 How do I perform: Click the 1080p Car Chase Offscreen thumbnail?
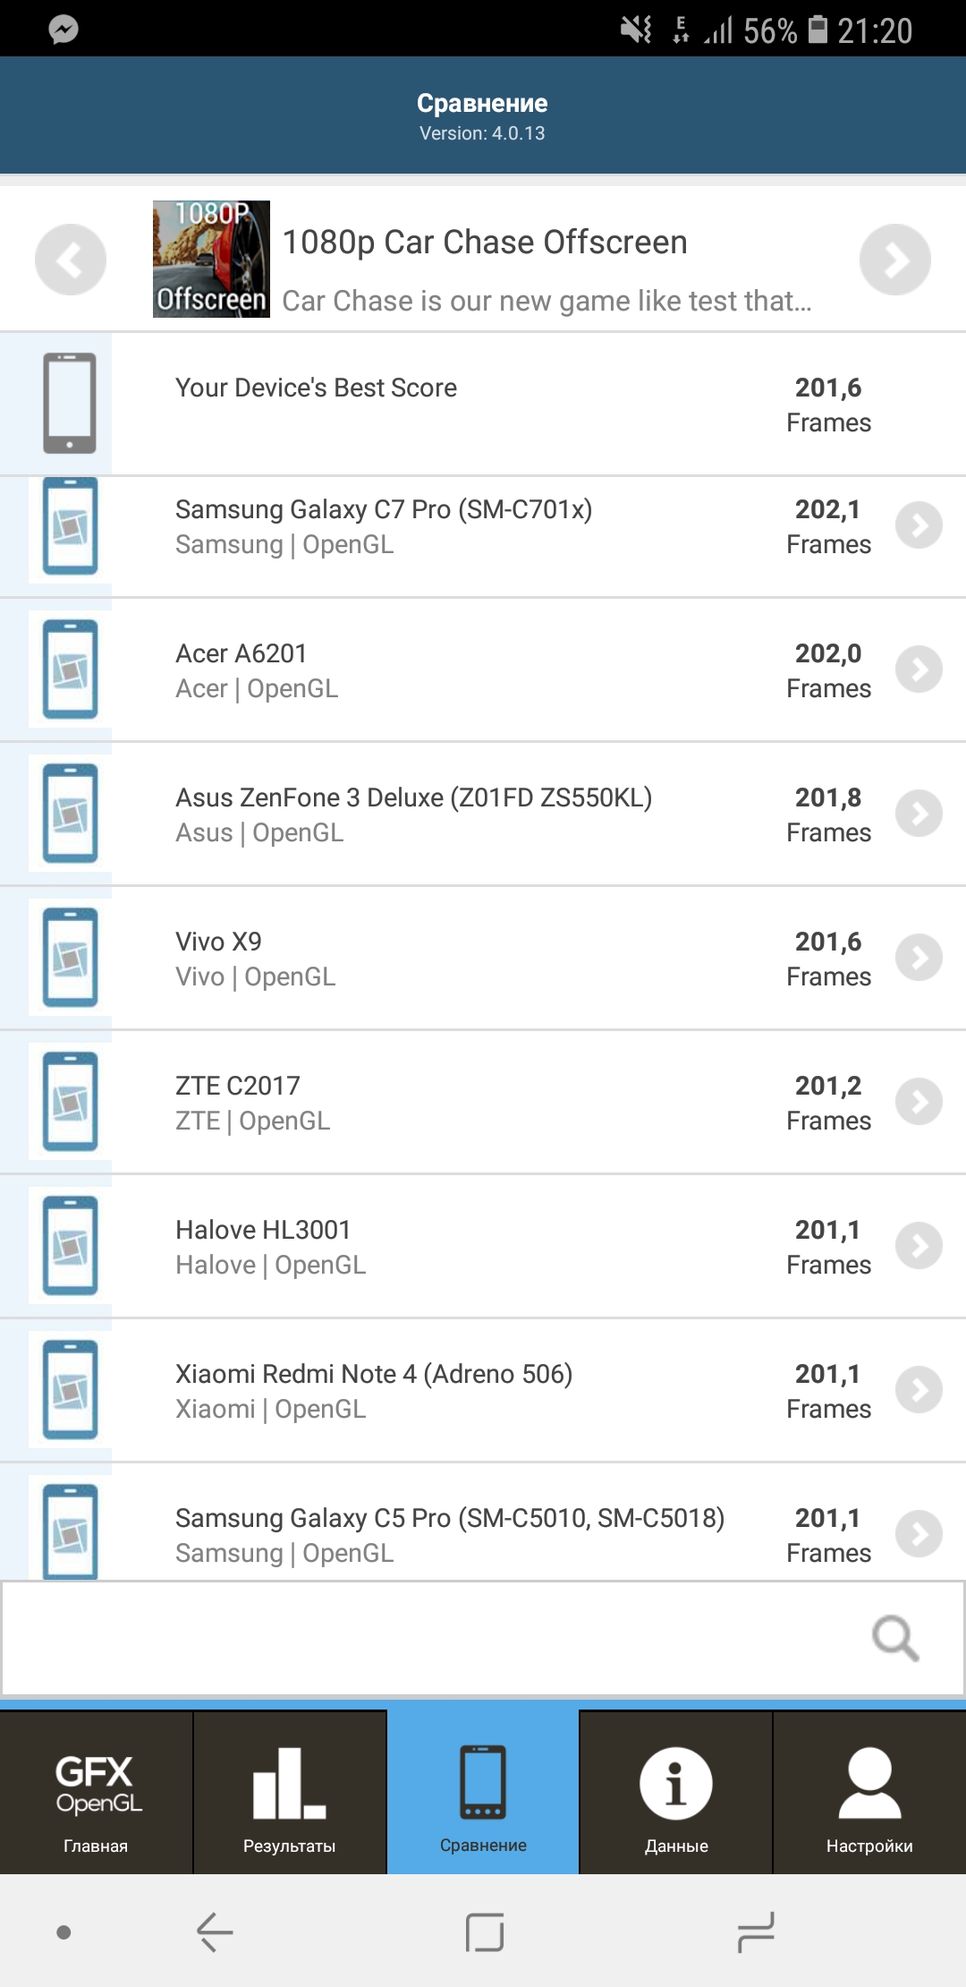[211, 259]
